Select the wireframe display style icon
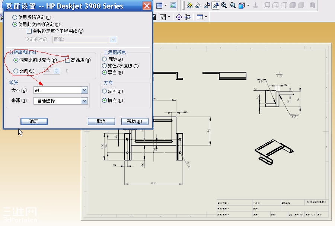Image resolution: width=335 pixels, height=226 pixels. [x=267, y=5]
